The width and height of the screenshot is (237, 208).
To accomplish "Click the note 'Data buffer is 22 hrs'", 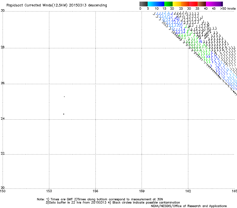I will (x=64, y=203).
